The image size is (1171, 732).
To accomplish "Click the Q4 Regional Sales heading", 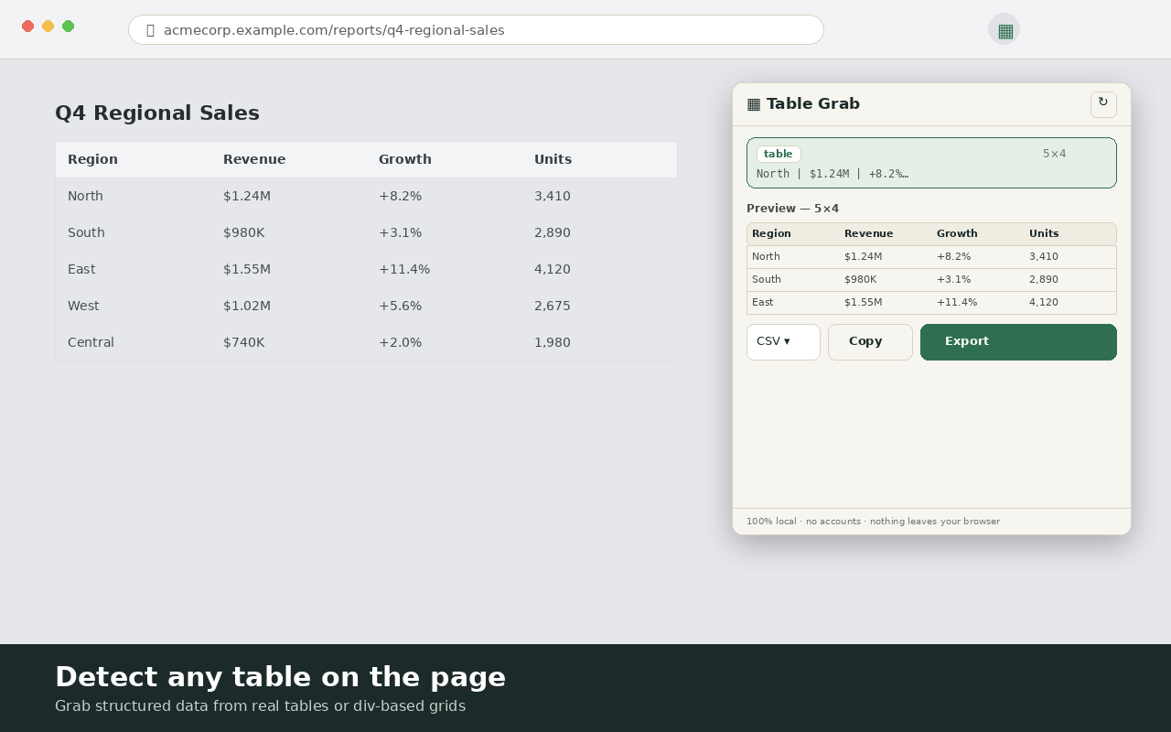I will [x=157, y=113].
